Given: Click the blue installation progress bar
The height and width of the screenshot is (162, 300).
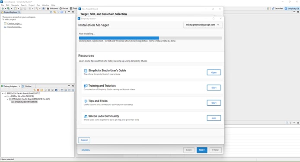Looking at the screenshot, I should click(x=119, y=38).
